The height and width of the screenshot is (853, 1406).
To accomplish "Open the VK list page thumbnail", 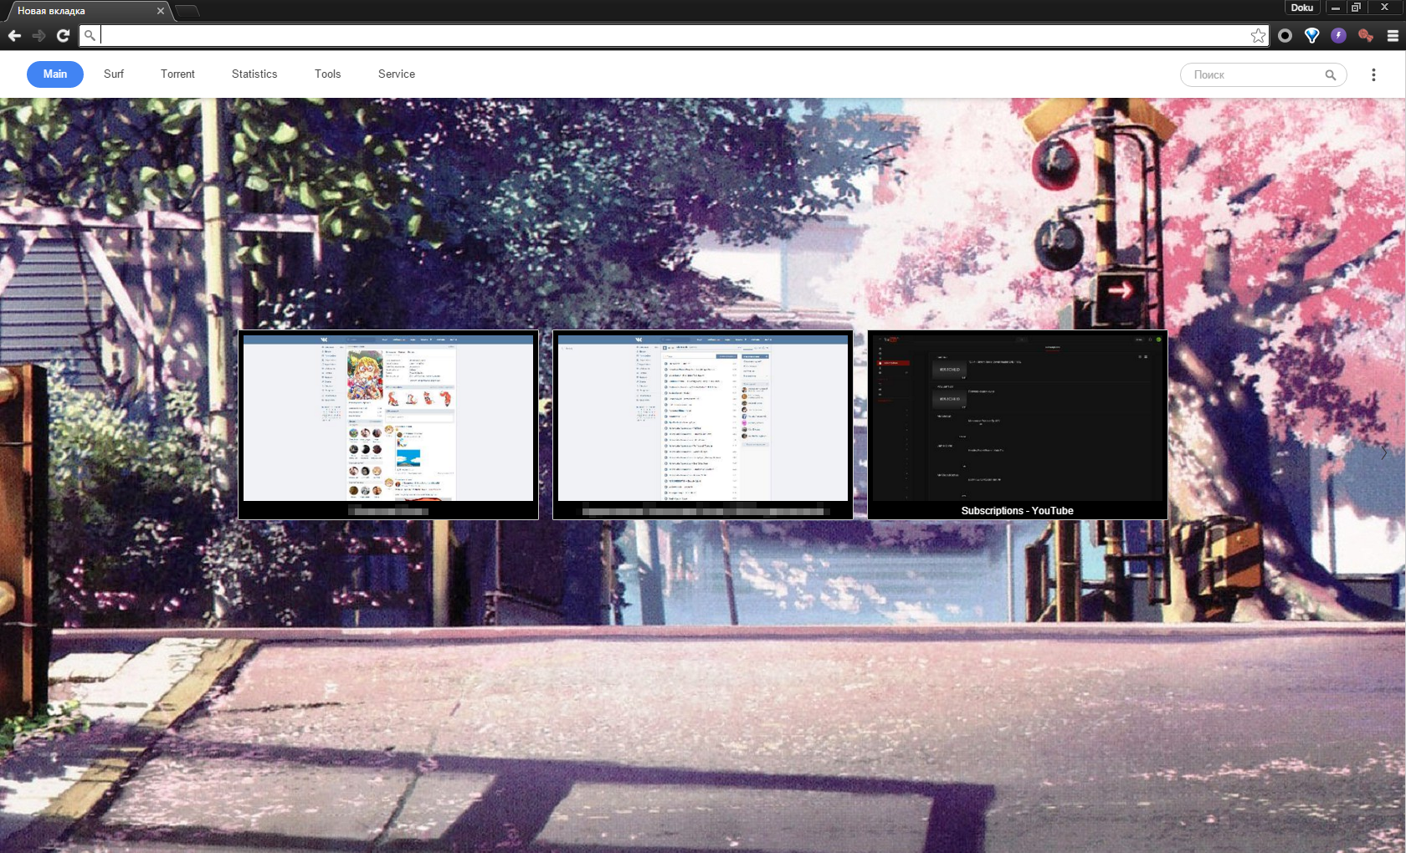I will click(703, 425).
